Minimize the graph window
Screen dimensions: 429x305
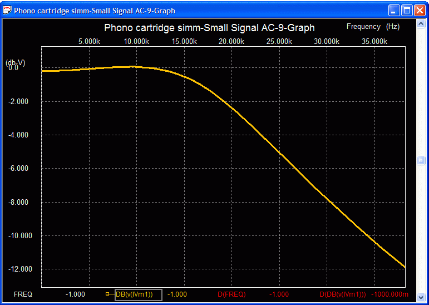pos(395,10)
